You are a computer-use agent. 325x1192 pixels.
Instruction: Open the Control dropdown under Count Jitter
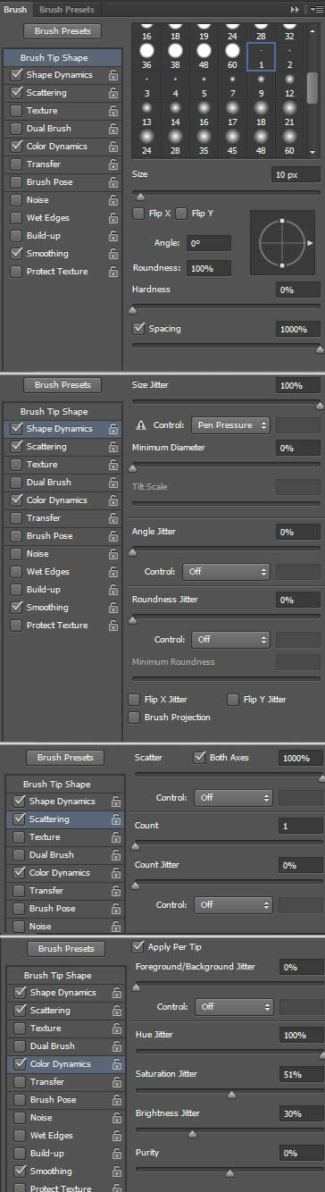click(x=232, y=904)
